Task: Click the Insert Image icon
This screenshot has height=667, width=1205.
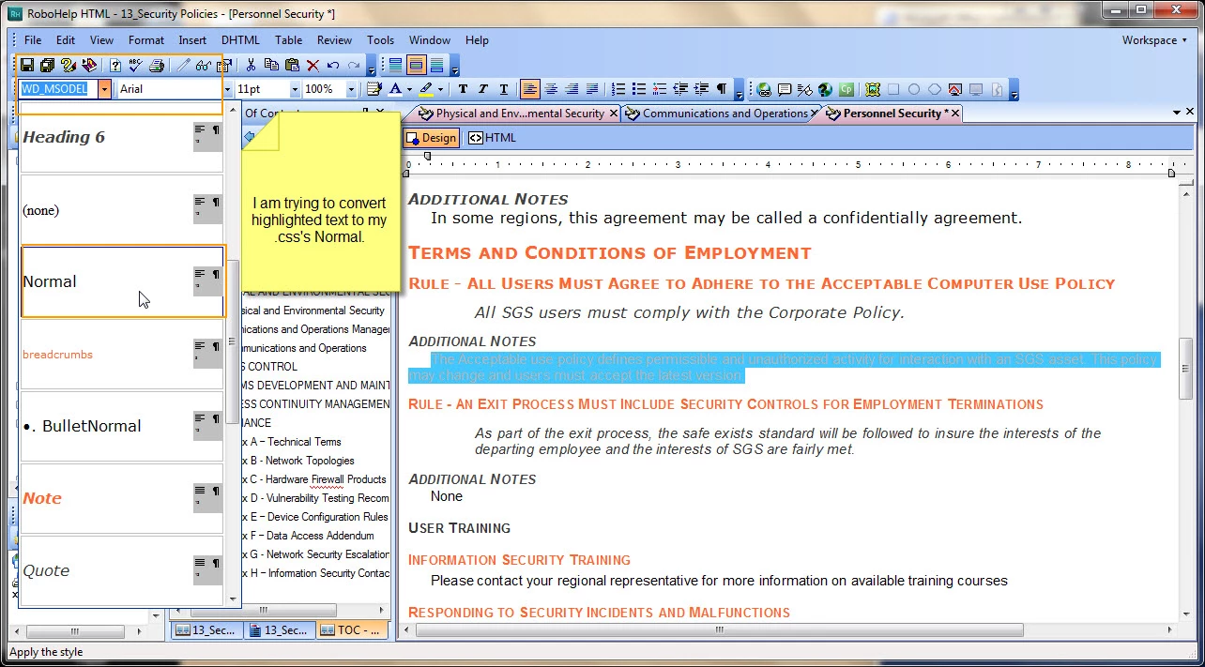Action: (873, 89)
